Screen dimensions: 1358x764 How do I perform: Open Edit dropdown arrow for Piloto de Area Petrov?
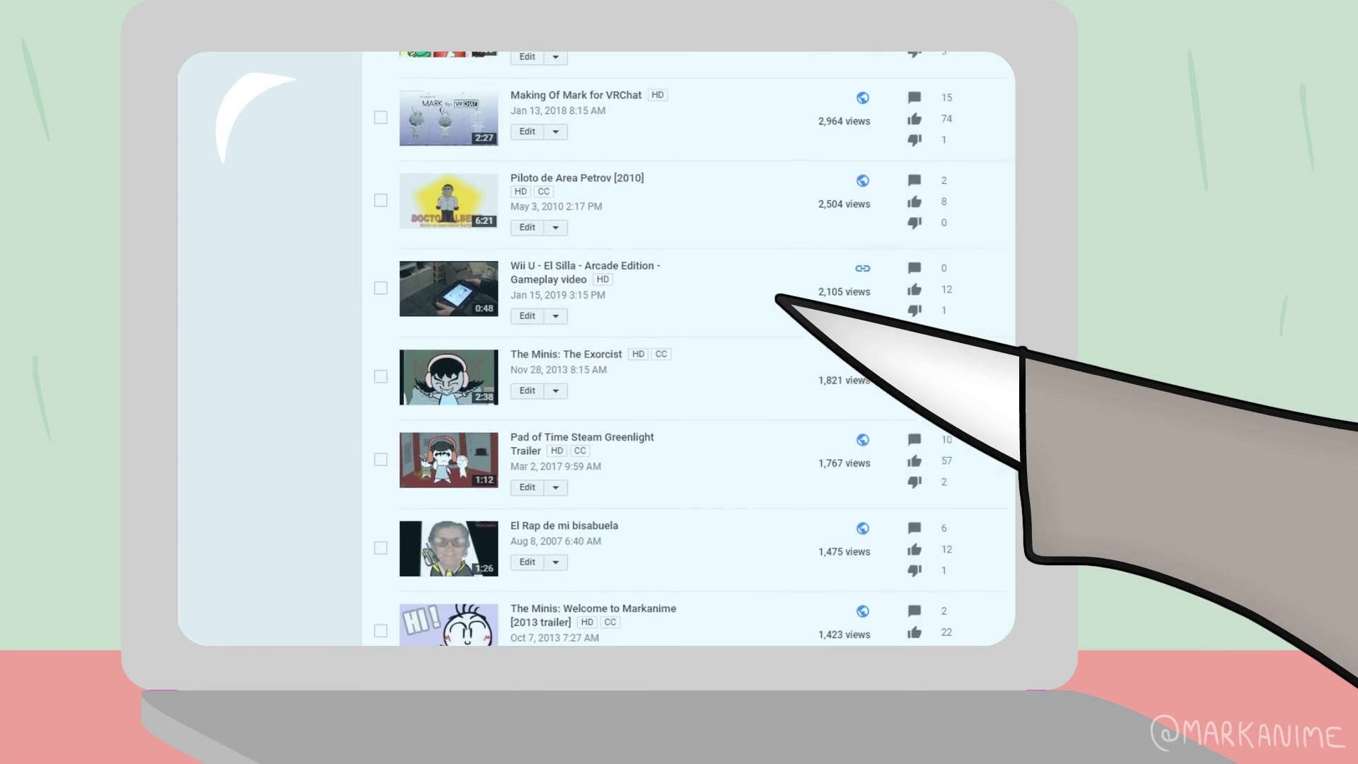pos(556,228)
